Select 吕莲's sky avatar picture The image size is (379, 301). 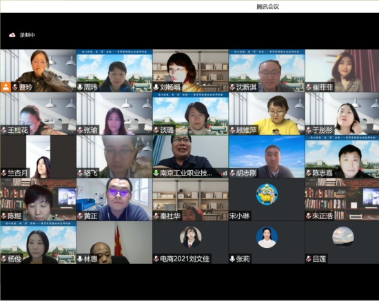pos(343,237)
